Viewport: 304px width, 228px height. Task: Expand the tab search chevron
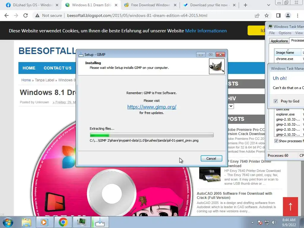(x=268, y=5)
